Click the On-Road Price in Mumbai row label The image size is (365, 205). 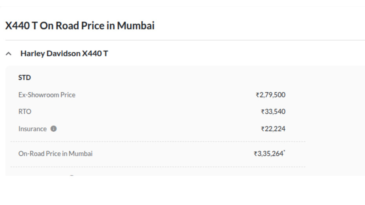(x=55, y=154)
